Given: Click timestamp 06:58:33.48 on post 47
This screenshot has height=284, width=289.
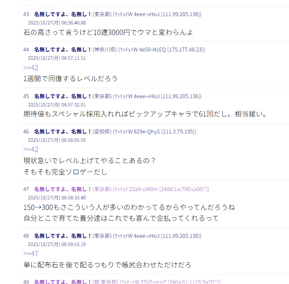Looking at the screenshot, I should [74, 198].
